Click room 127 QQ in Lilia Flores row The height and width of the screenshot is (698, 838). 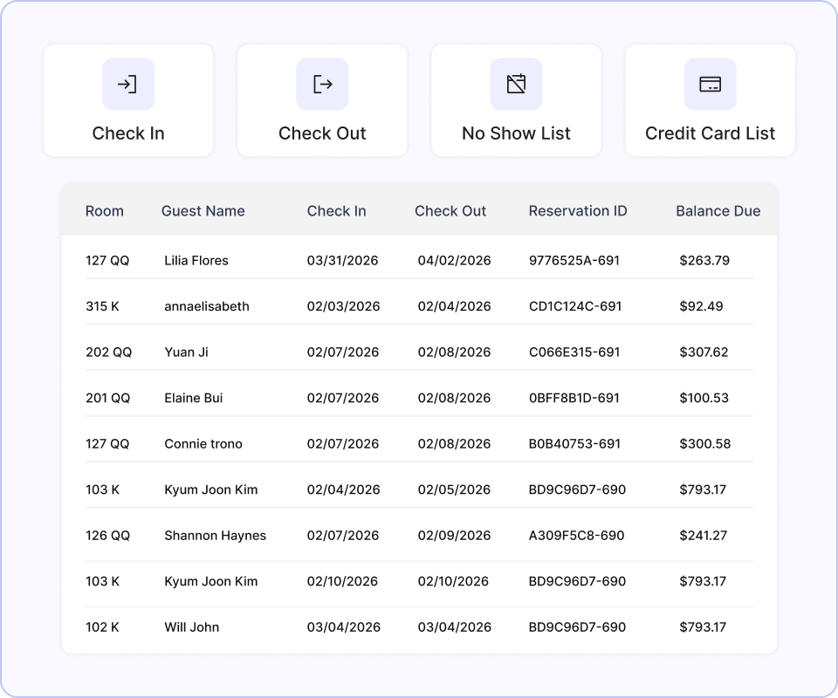(x=107, y=261)
